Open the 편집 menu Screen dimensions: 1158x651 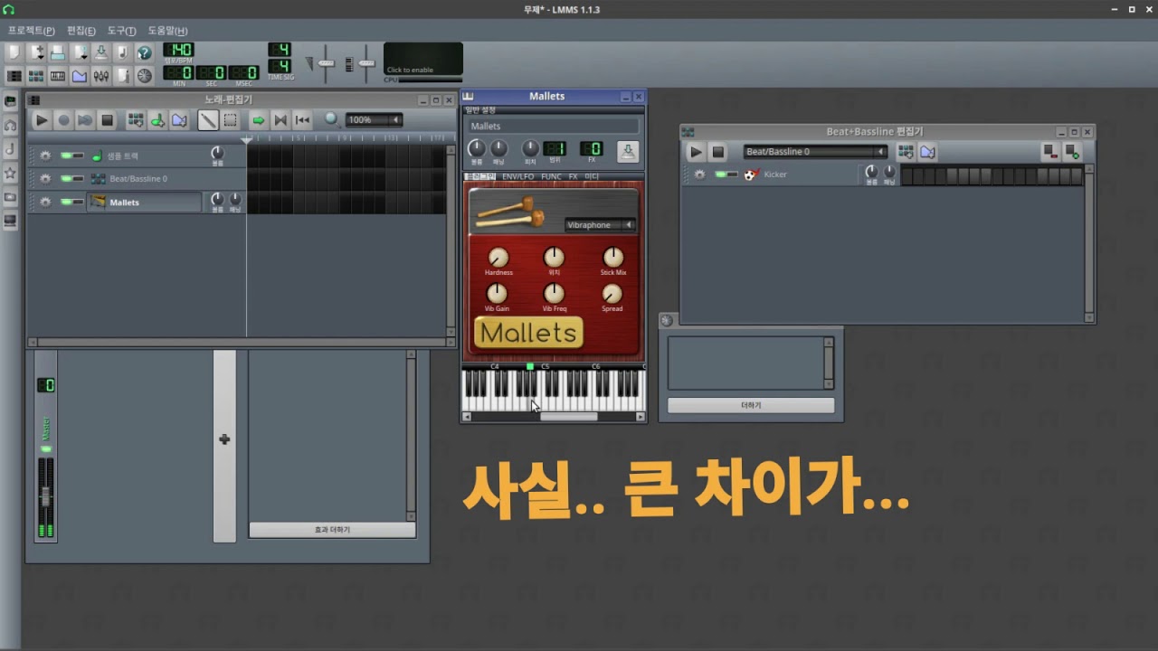pyautogui.click(x=81, y=31)
